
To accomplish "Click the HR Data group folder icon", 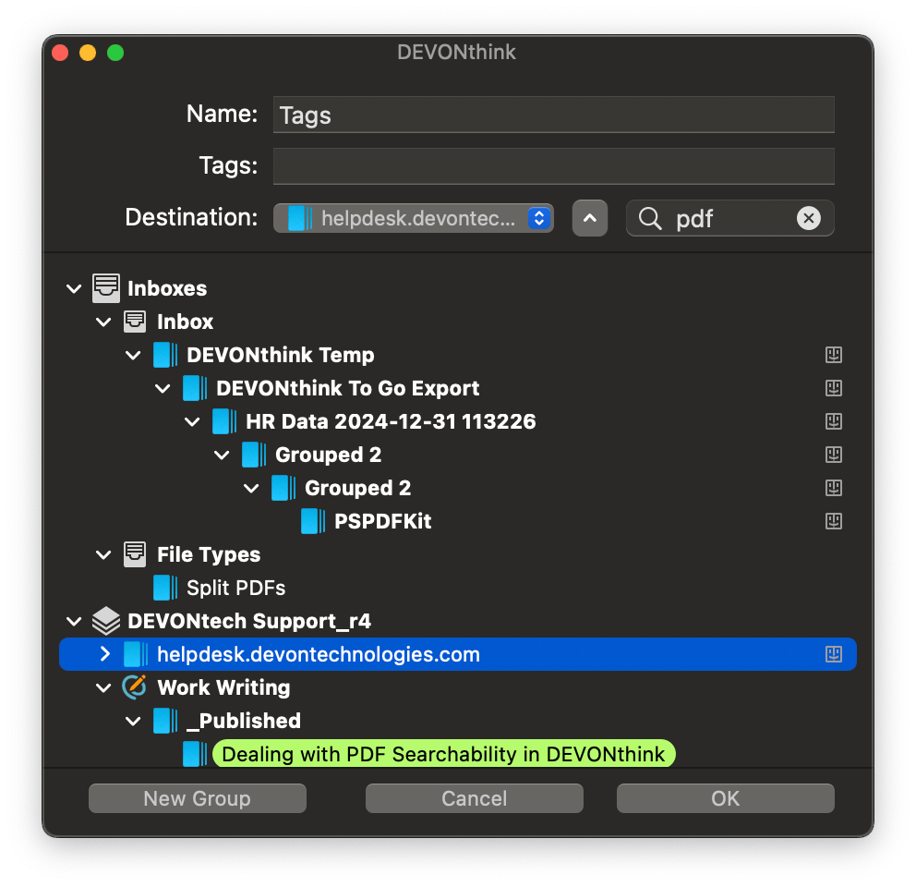I will pyautogui.click(x=224, y=421).
